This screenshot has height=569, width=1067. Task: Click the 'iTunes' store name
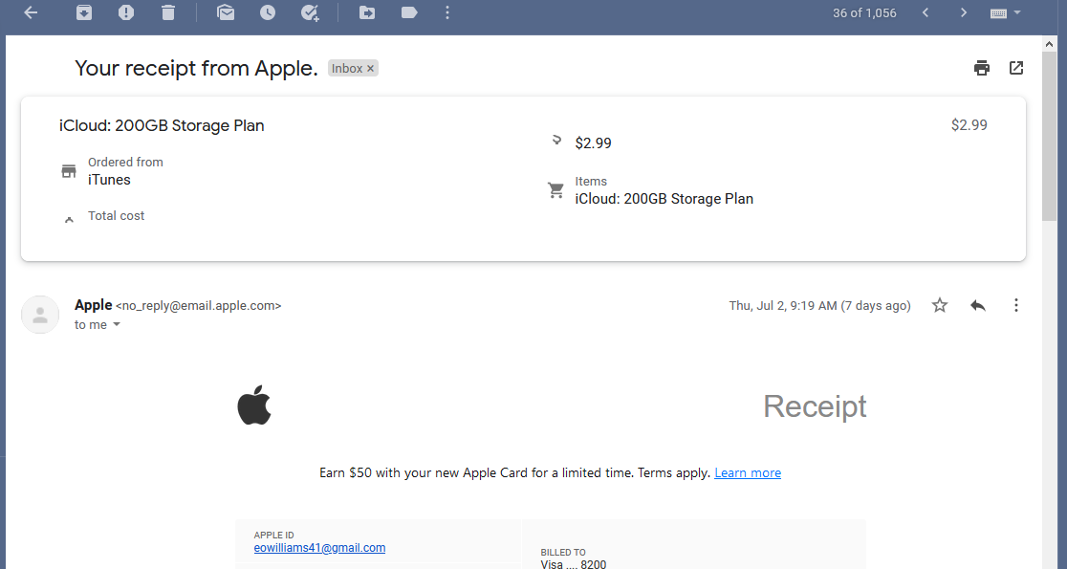(109, 180)
